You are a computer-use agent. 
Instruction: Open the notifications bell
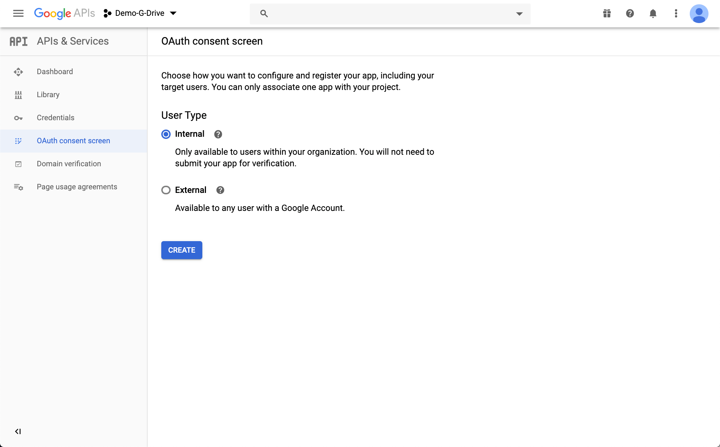(x=653, y=13)
